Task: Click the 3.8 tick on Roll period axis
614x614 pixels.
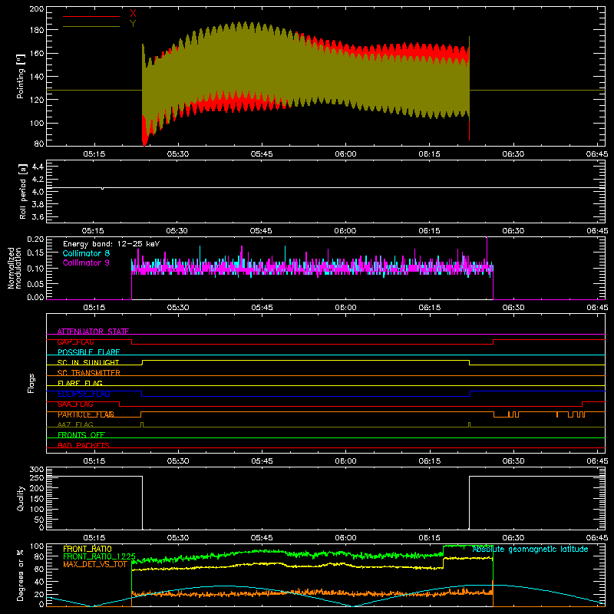Action: [38, 204]
